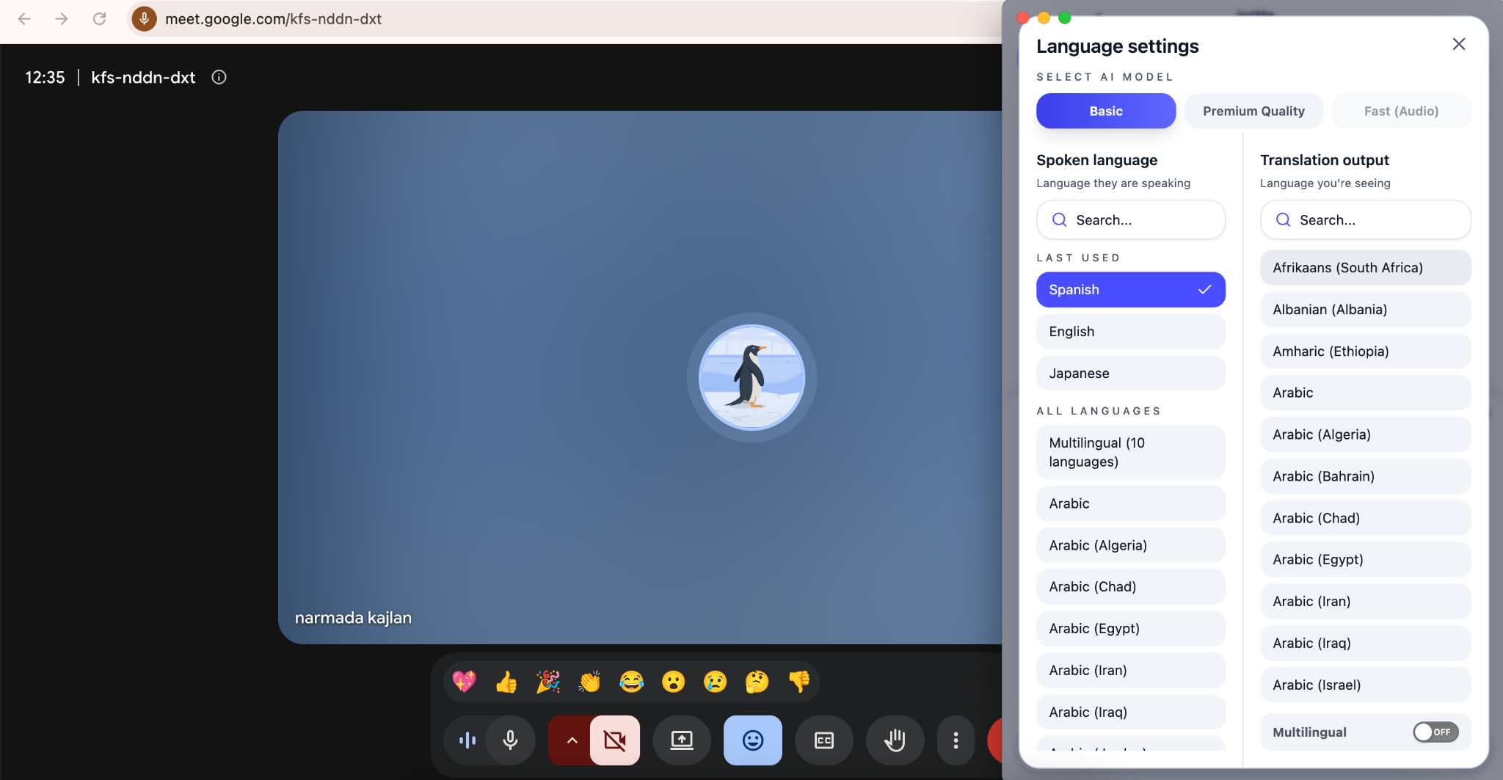Screen dimensions: 1503x780
Task: Choose Spanish as spoken language
Action: [1131, 290]
